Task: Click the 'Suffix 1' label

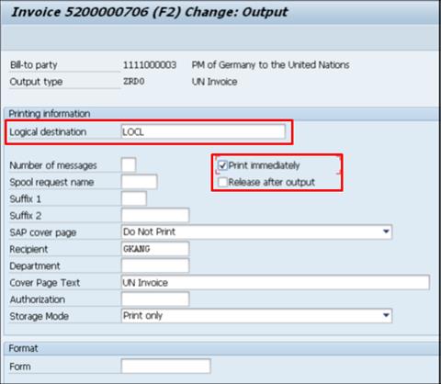Action: (x=25, y=199)
